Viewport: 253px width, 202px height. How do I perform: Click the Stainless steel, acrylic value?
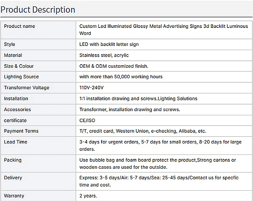[x=104, y=55]
